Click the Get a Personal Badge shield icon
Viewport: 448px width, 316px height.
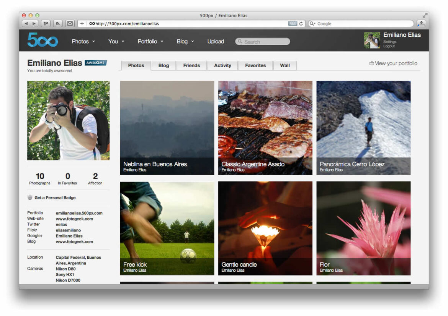(30, 198)
